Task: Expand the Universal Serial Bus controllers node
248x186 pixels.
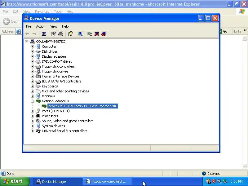Action: pyautogui.click(x=32, y=131)
